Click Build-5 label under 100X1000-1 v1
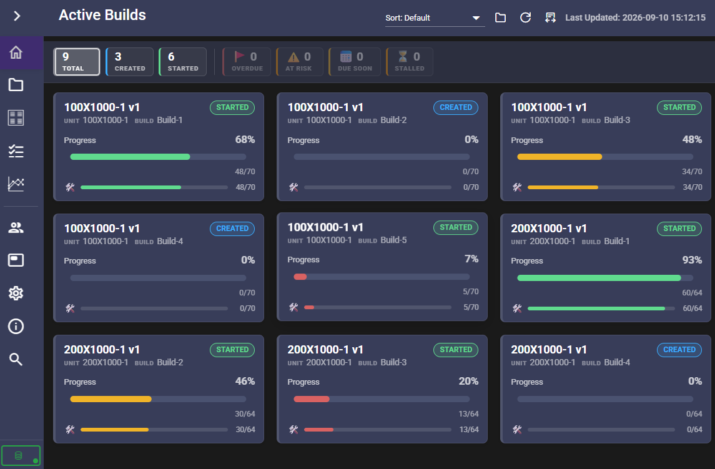Image resolution: width=715 pixels, height=469 pixels. (x=393, y=240)
